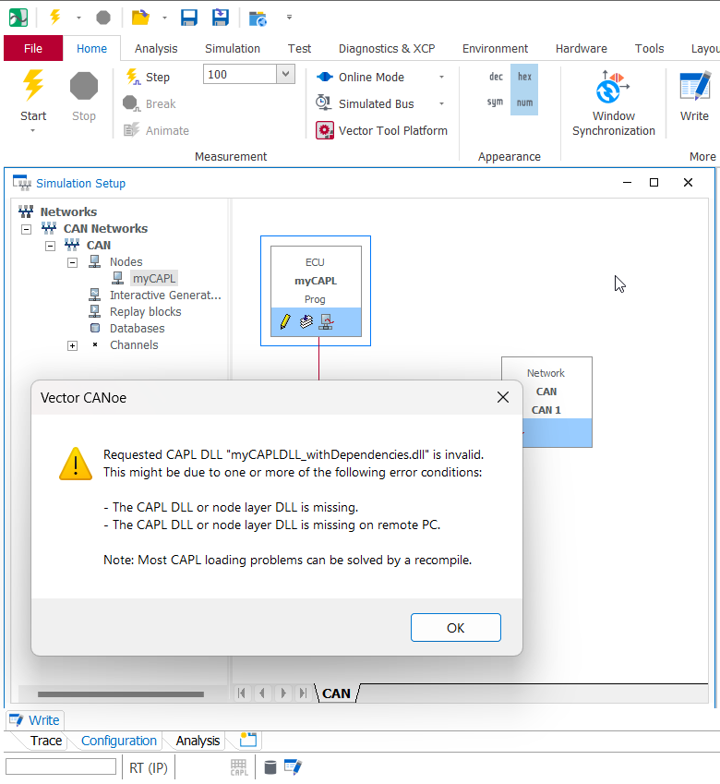
Task: Toggle sym symbolic display
Action: [496, 103]
